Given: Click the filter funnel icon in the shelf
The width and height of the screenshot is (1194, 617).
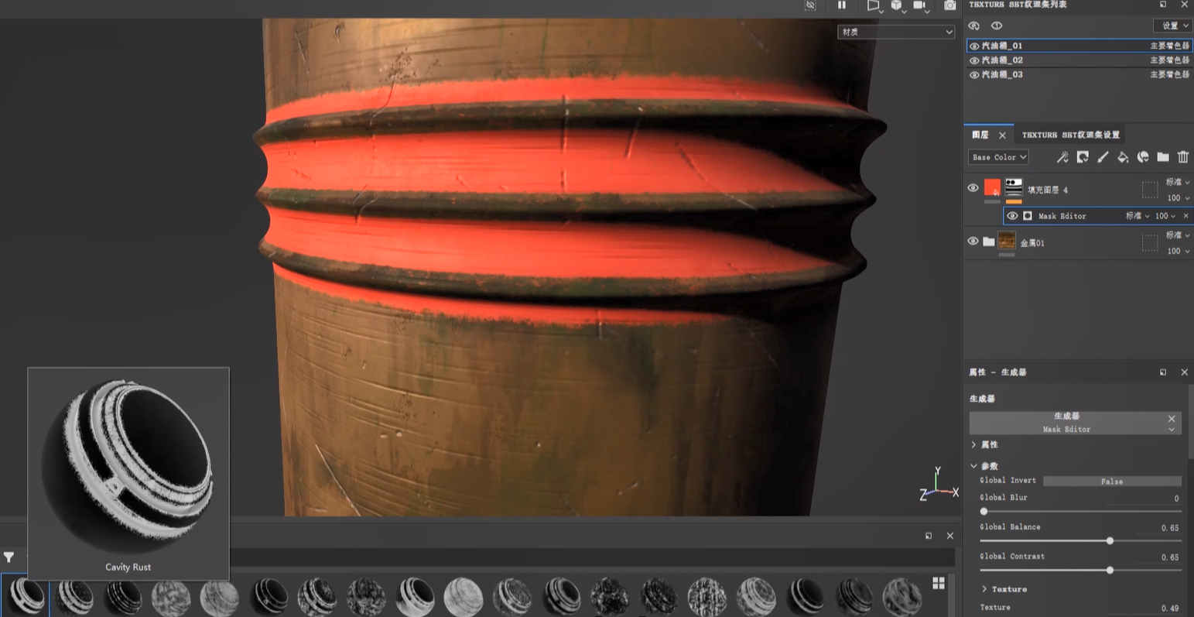Looking at the screenshot, I should pos(9,557).
